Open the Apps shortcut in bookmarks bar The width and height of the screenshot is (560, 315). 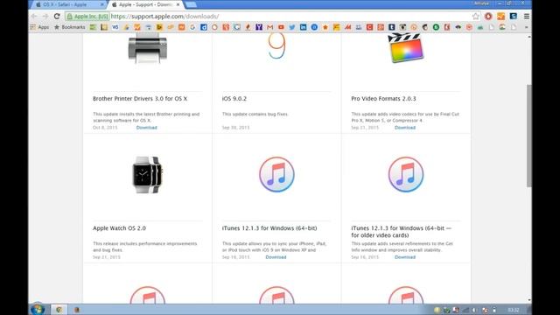point(39,27)
